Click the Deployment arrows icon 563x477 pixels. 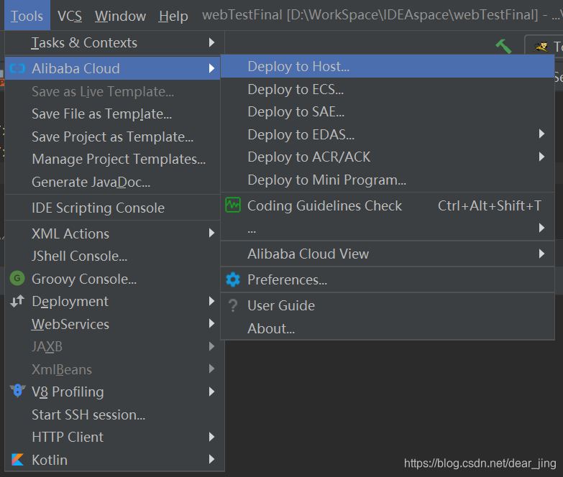(x=17, y=301)
